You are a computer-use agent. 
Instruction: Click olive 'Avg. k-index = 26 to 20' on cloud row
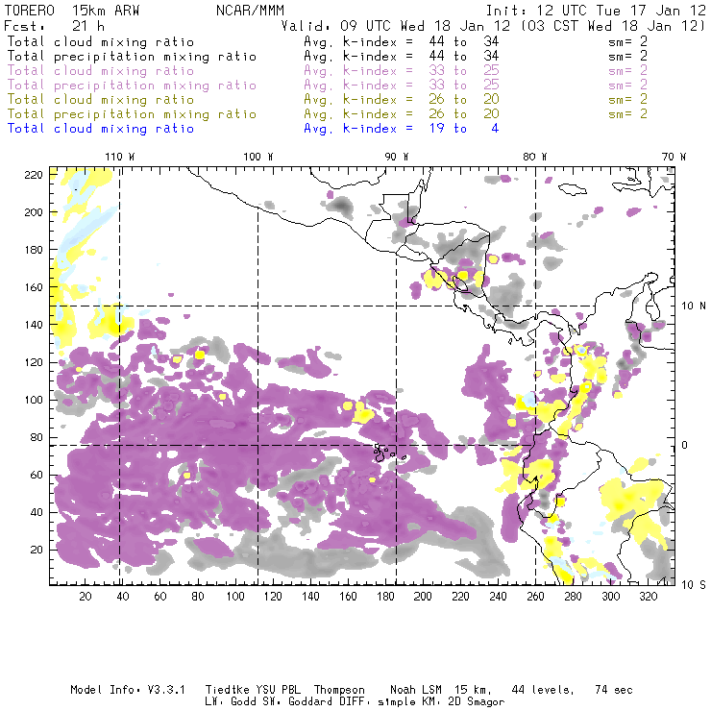tap(402, 99)
